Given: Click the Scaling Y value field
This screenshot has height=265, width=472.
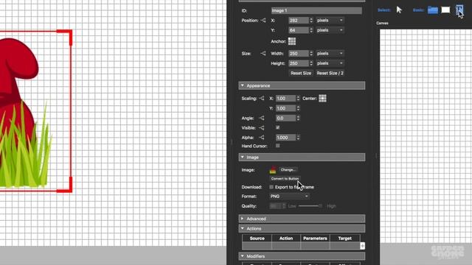Looking at the screenshot, I should coord(285,108).
